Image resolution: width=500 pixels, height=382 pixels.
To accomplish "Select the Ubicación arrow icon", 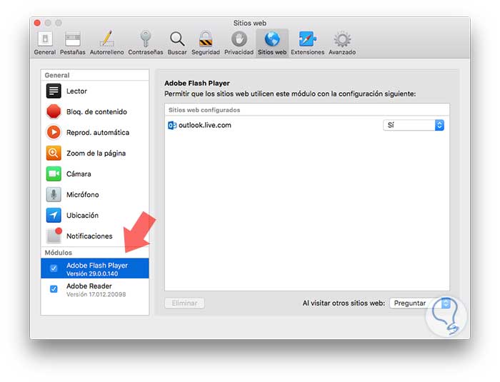I will (54, 215).
